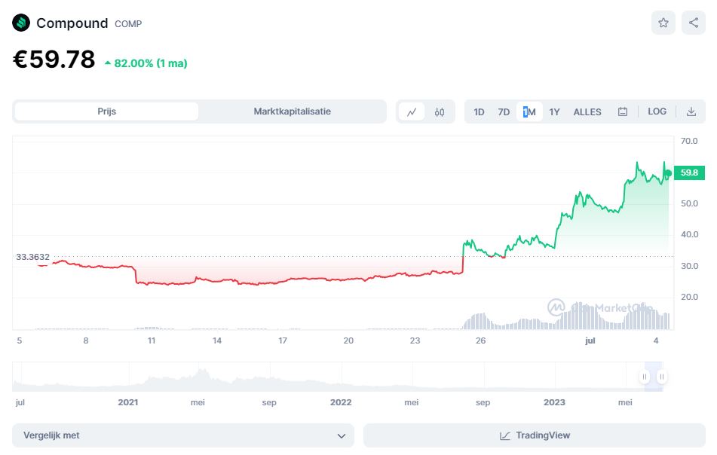Download chart data with download icon
717x455 pixels.
(x=691, y=112)
